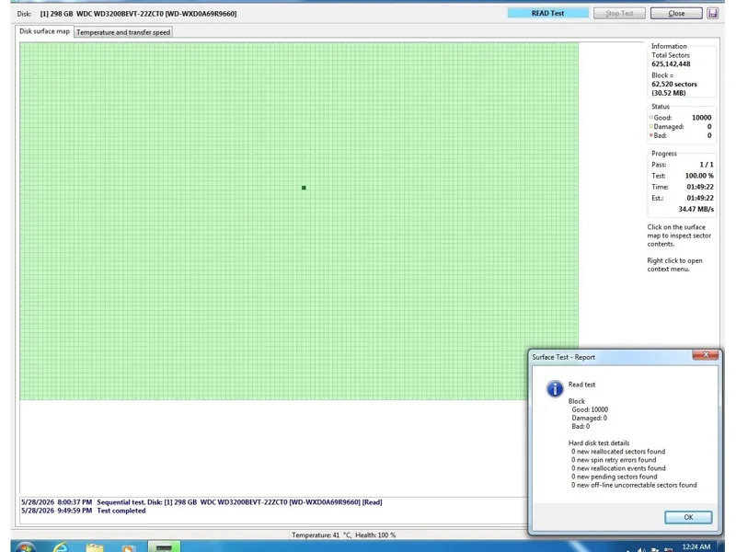
Task: Click '0 new spin retry errors found' line
Action: (x=614, y=460)
